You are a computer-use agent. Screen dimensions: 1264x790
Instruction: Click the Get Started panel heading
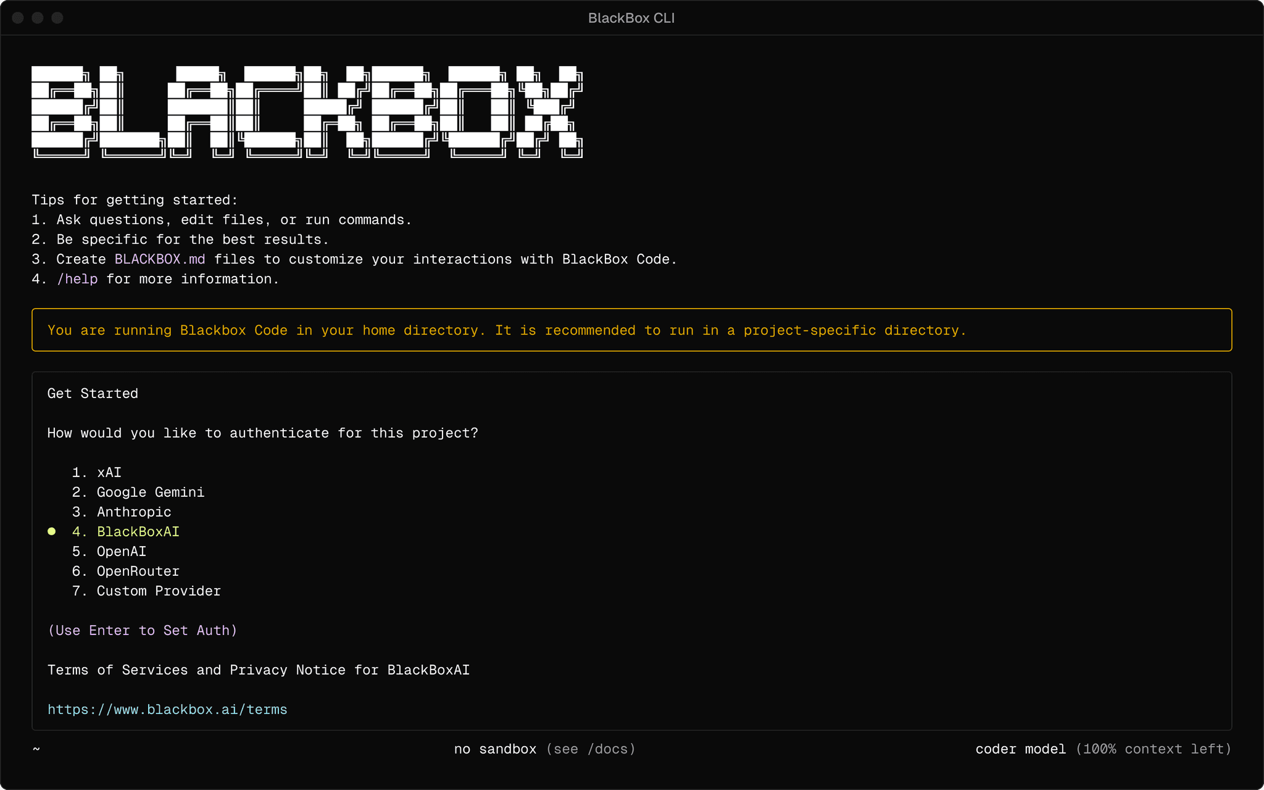pyautogui.click(x=92, y=393)
